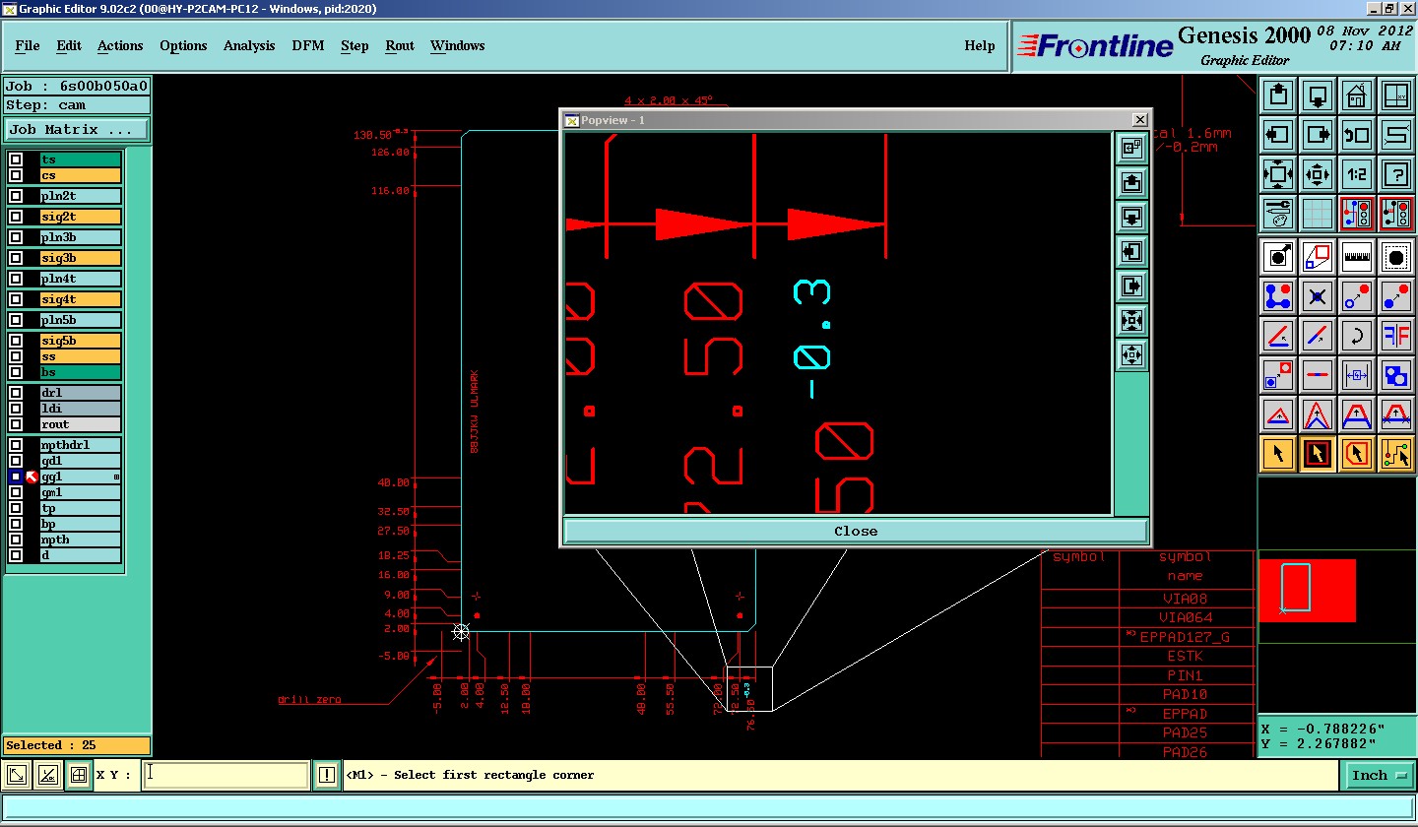Toggle the ts layer checkbox
Screen dimensions: 1418x827
point(16,159)
